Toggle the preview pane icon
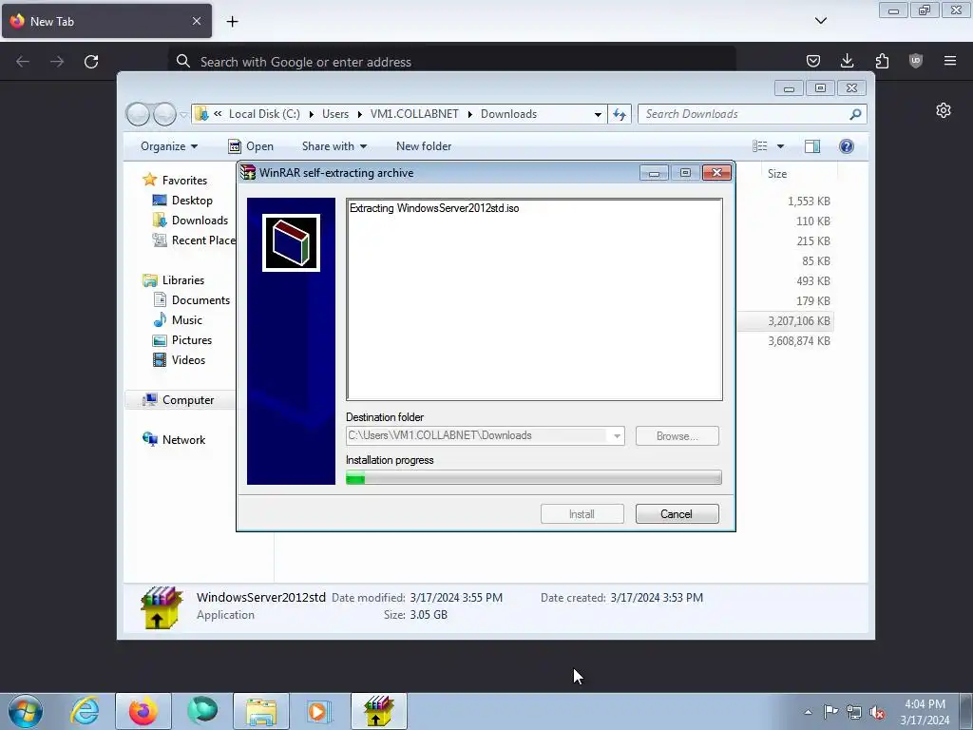 tap(812, 146)
